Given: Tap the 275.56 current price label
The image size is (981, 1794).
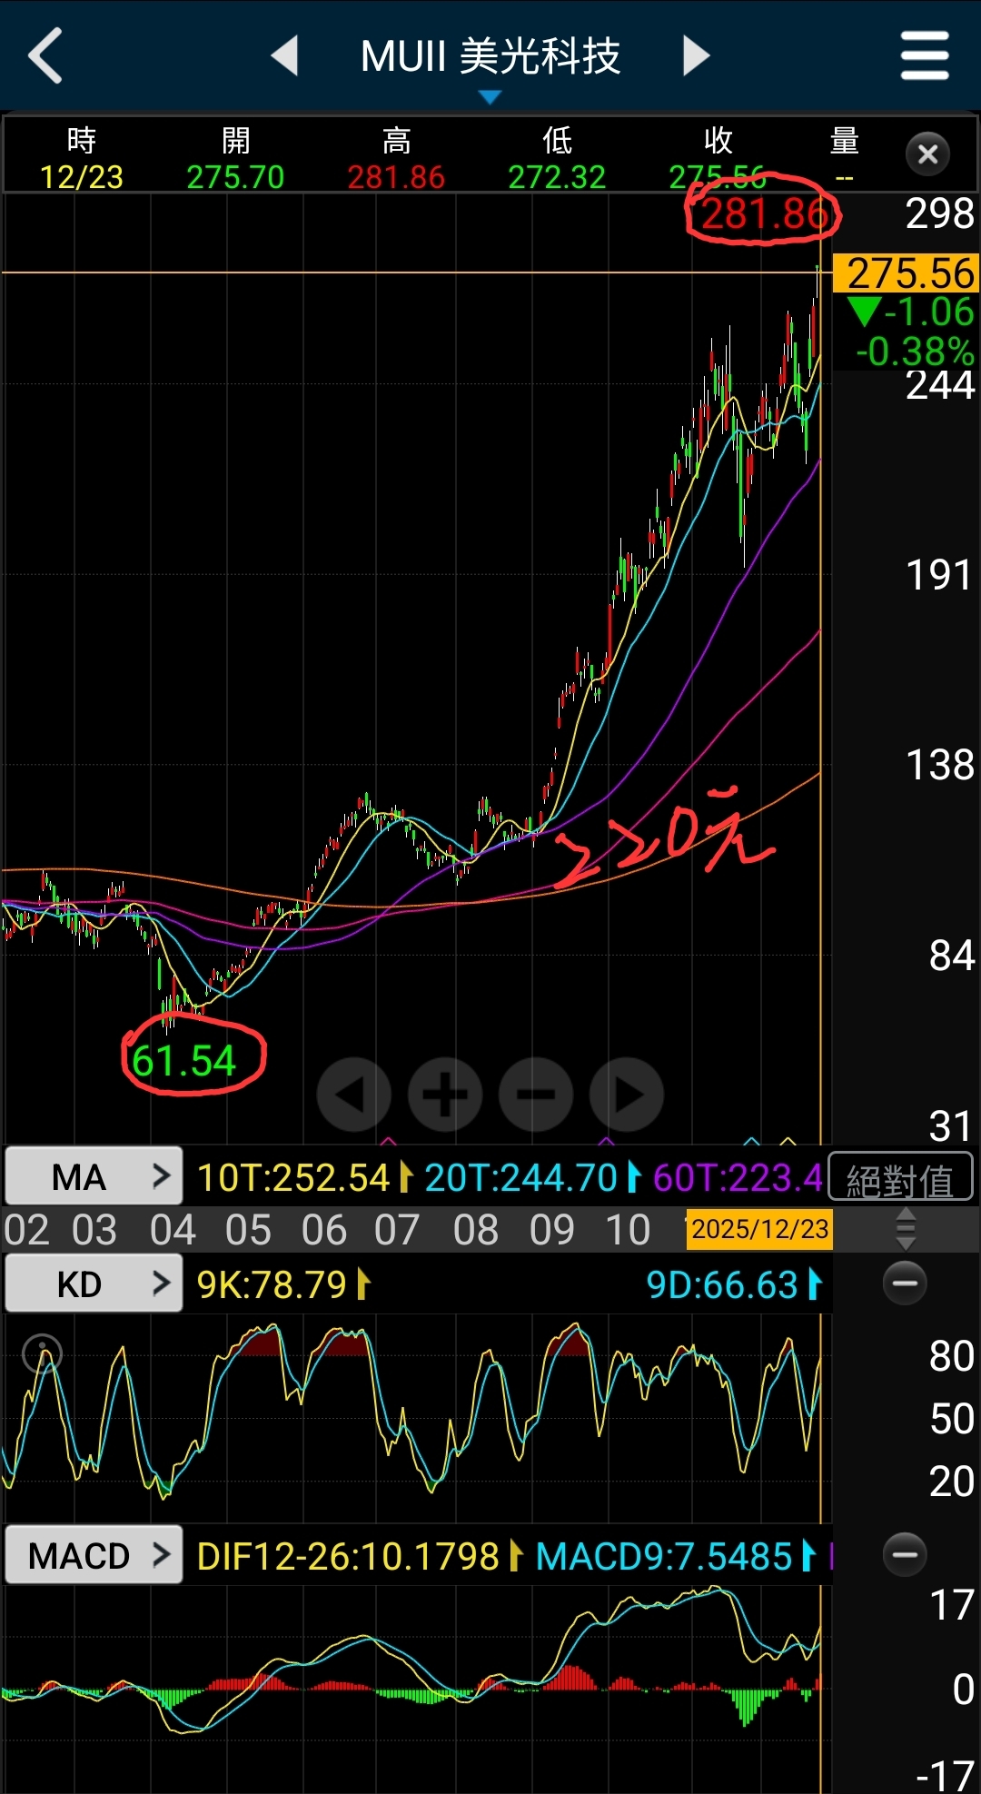Looking at the screenshot, I should click(x=907, y=273).
